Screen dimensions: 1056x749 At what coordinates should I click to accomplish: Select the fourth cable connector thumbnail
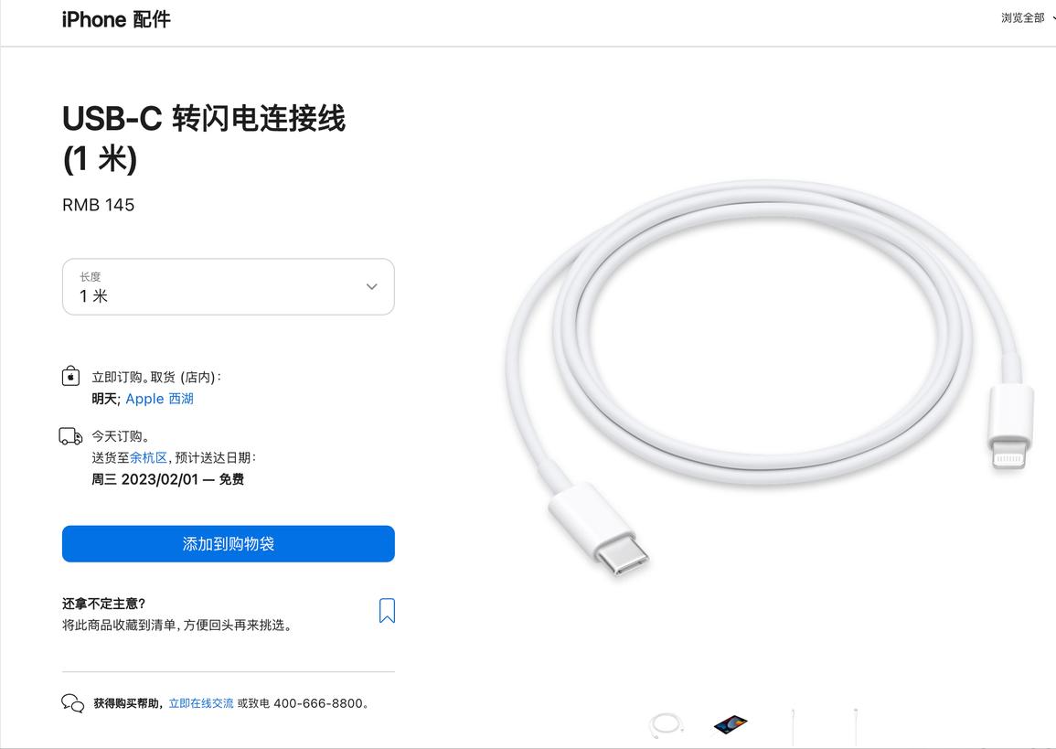[855, 727]
